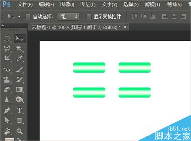The height and width of the screenshot is (141, 191).
Task: Collapse the toolbox with double arrows
Action: (x=3, y=26)
